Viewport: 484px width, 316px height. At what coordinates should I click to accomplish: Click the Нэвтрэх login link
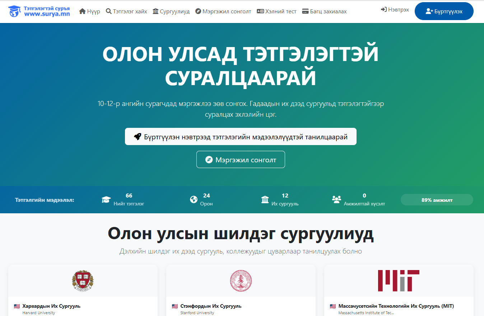(398, 10)
